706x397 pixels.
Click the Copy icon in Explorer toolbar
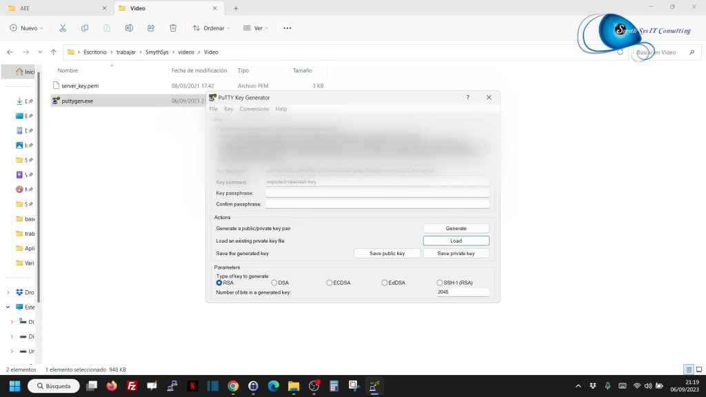pyautogui.click(x=85, y=28)
